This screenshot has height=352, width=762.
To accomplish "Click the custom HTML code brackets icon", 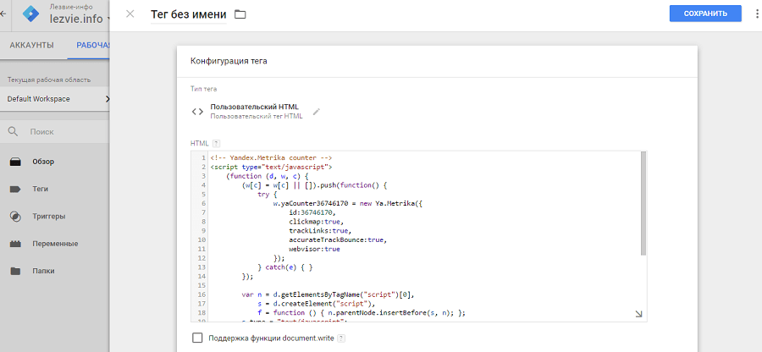I will point(197,112).
